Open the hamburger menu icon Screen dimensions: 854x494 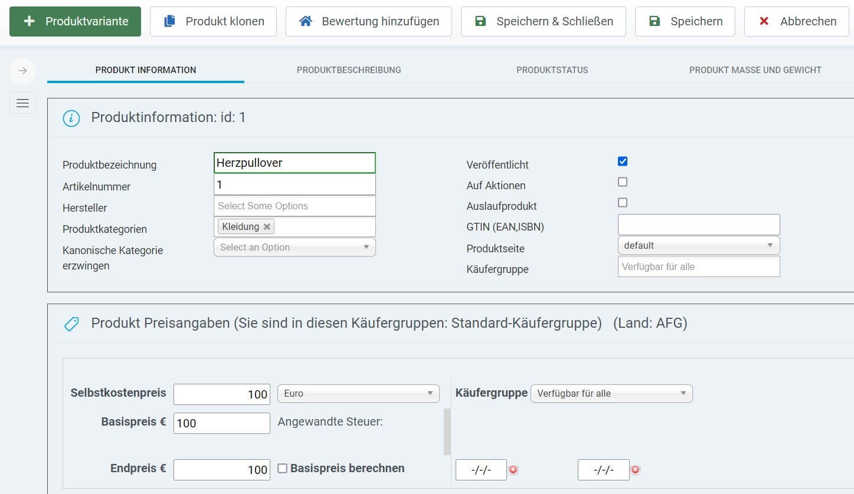click(22, 103)
